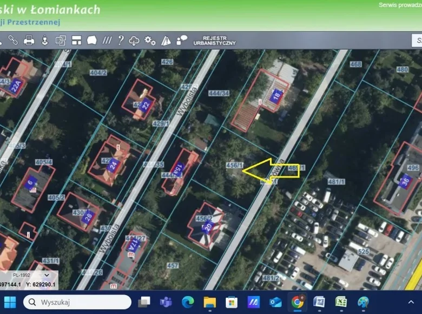Image resolution: width=422 pixels, height=314 pixels.
Task: Click the triple slash hatch icon
Action: tap(107, 40)
